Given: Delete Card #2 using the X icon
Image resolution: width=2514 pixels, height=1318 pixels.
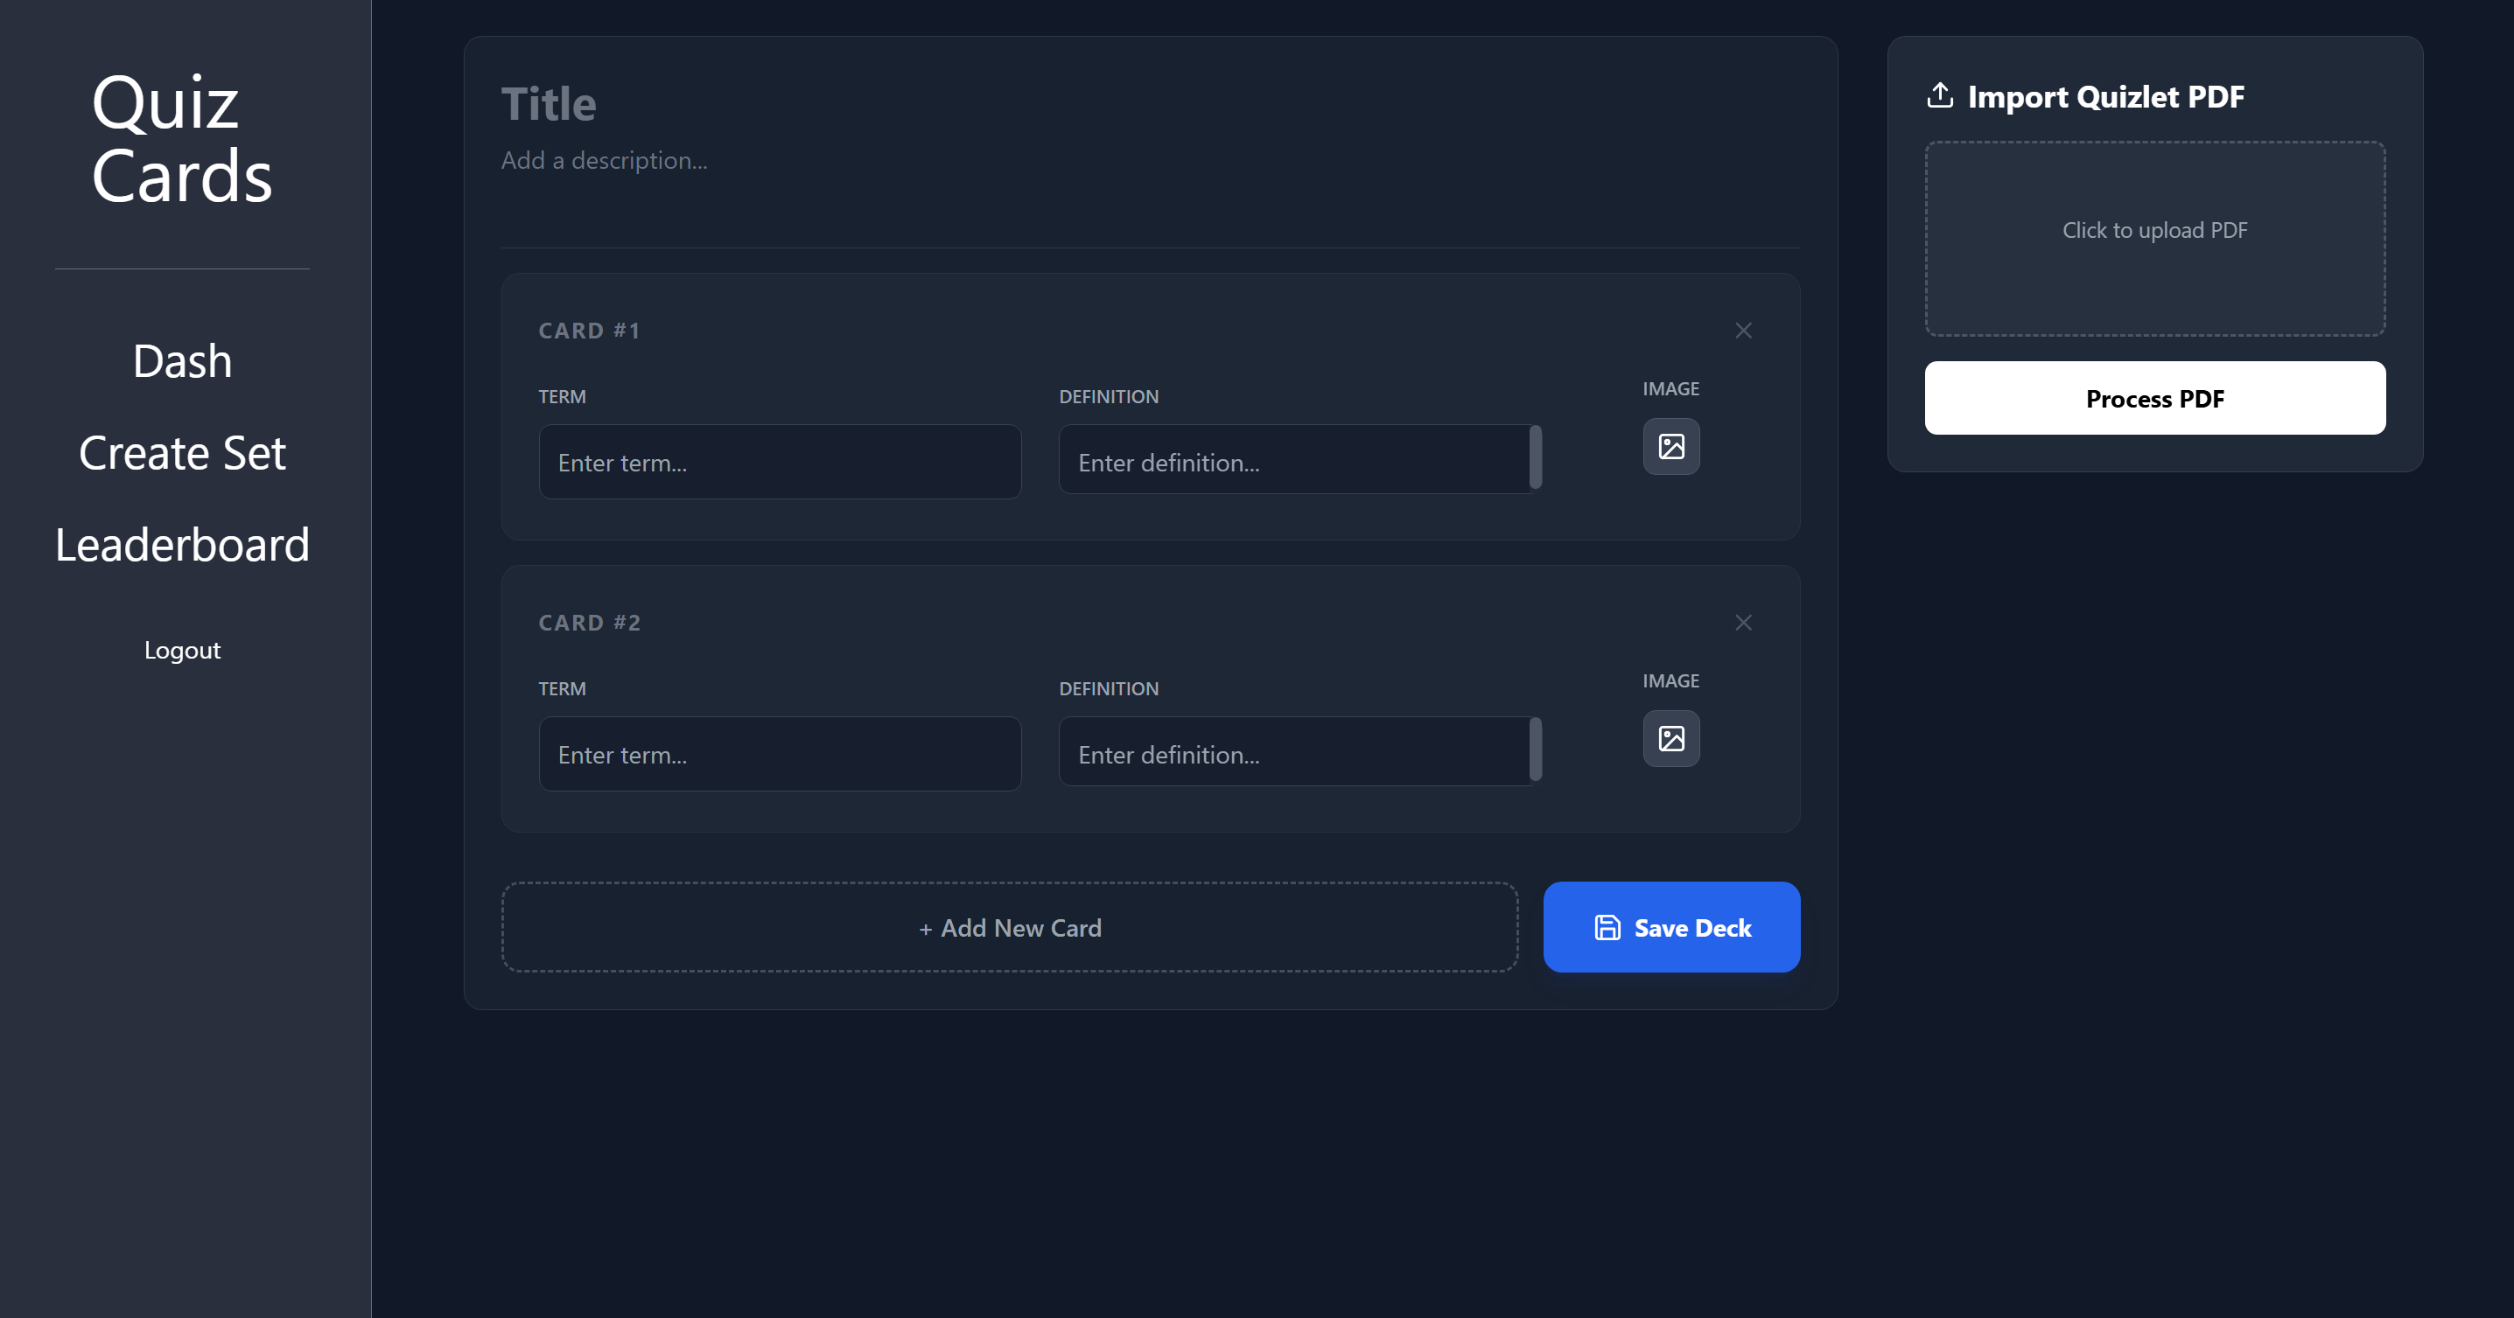Looking at the screenshot, I should pos(1743,623).
